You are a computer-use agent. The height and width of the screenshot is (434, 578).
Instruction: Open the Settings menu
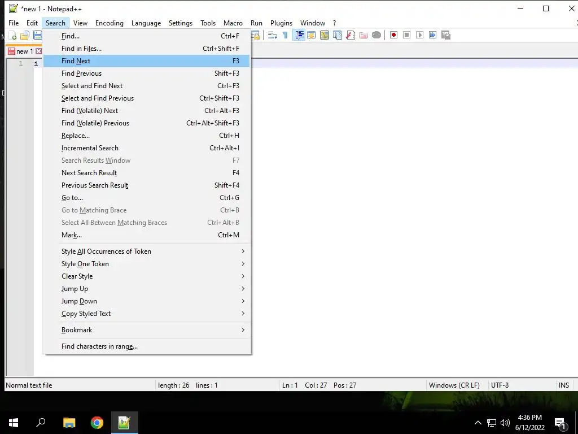tap(181, 23)
